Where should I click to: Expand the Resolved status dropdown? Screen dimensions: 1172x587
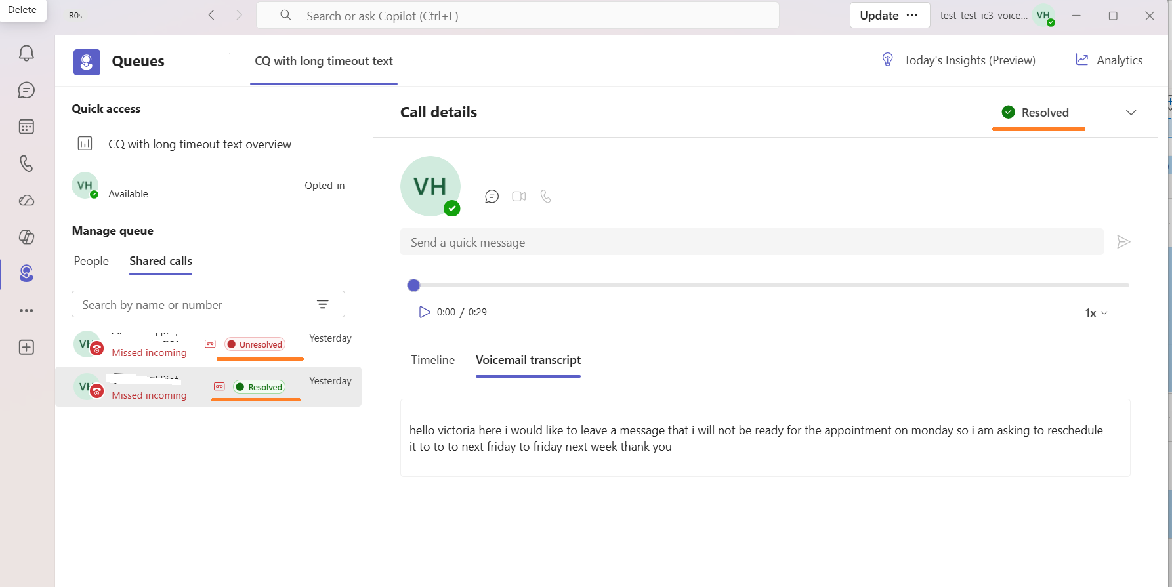tap(1131, 113)
